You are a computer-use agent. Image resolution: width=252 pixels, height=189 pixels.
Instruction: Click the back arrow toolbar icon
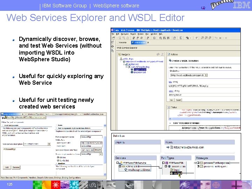(220, 38)
